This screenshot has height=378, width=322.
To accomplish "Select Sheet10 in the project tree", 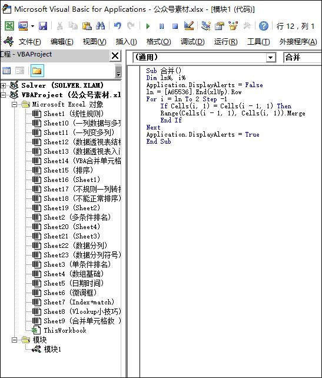I will (x=76, y=123).
